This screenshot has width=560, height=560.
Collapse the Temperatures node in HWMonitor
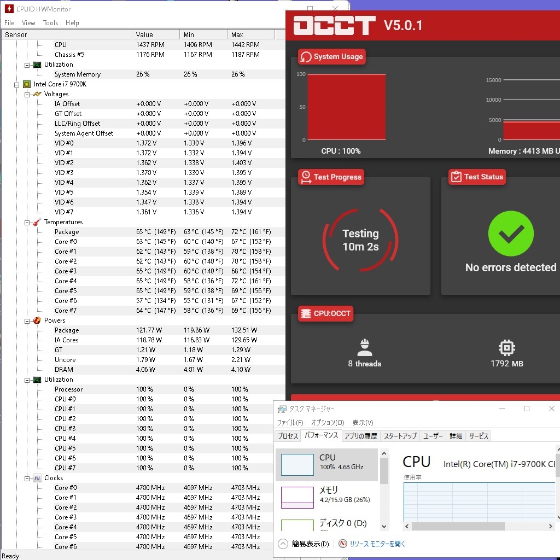pyautogui.click(x=27, y=223)
